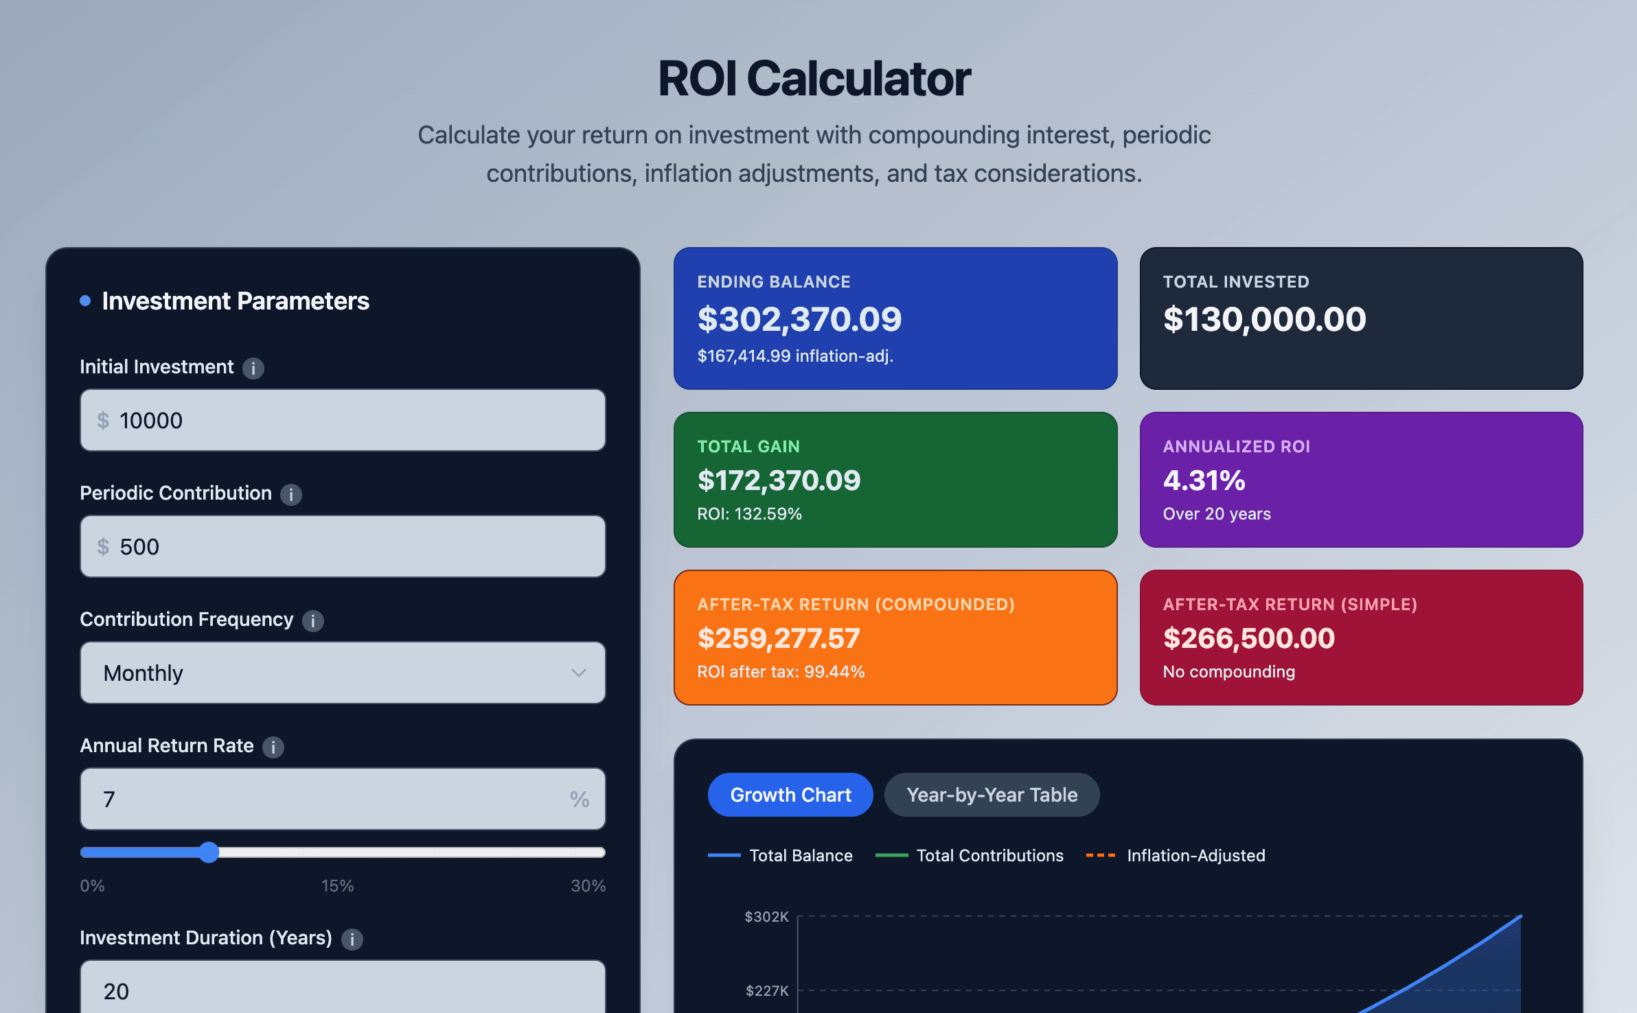
Task: Click the Initial Investment info icon
Action: point(254,369)
